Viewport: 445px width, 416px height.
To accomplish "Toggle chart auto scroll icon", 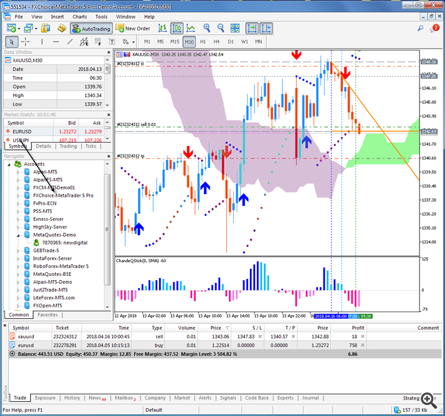I will 252,28.
